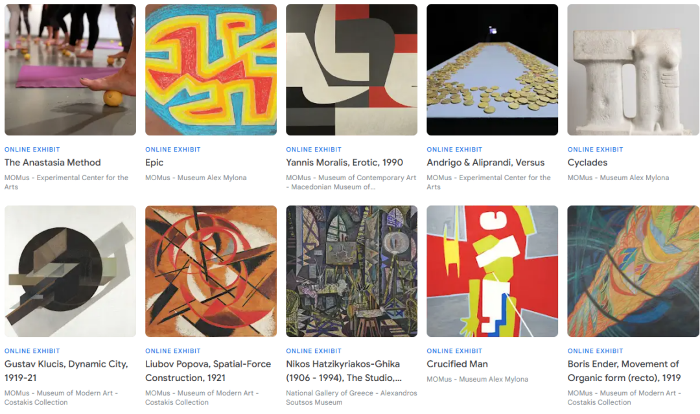
Task: Click Gustav Klucis, Dynamic City, 1919-21 title
Action: click(x=66, y=371)
